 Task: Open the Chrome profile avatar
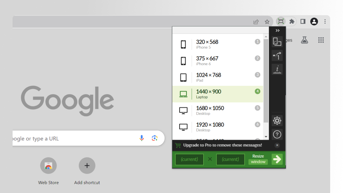point(314,21)
